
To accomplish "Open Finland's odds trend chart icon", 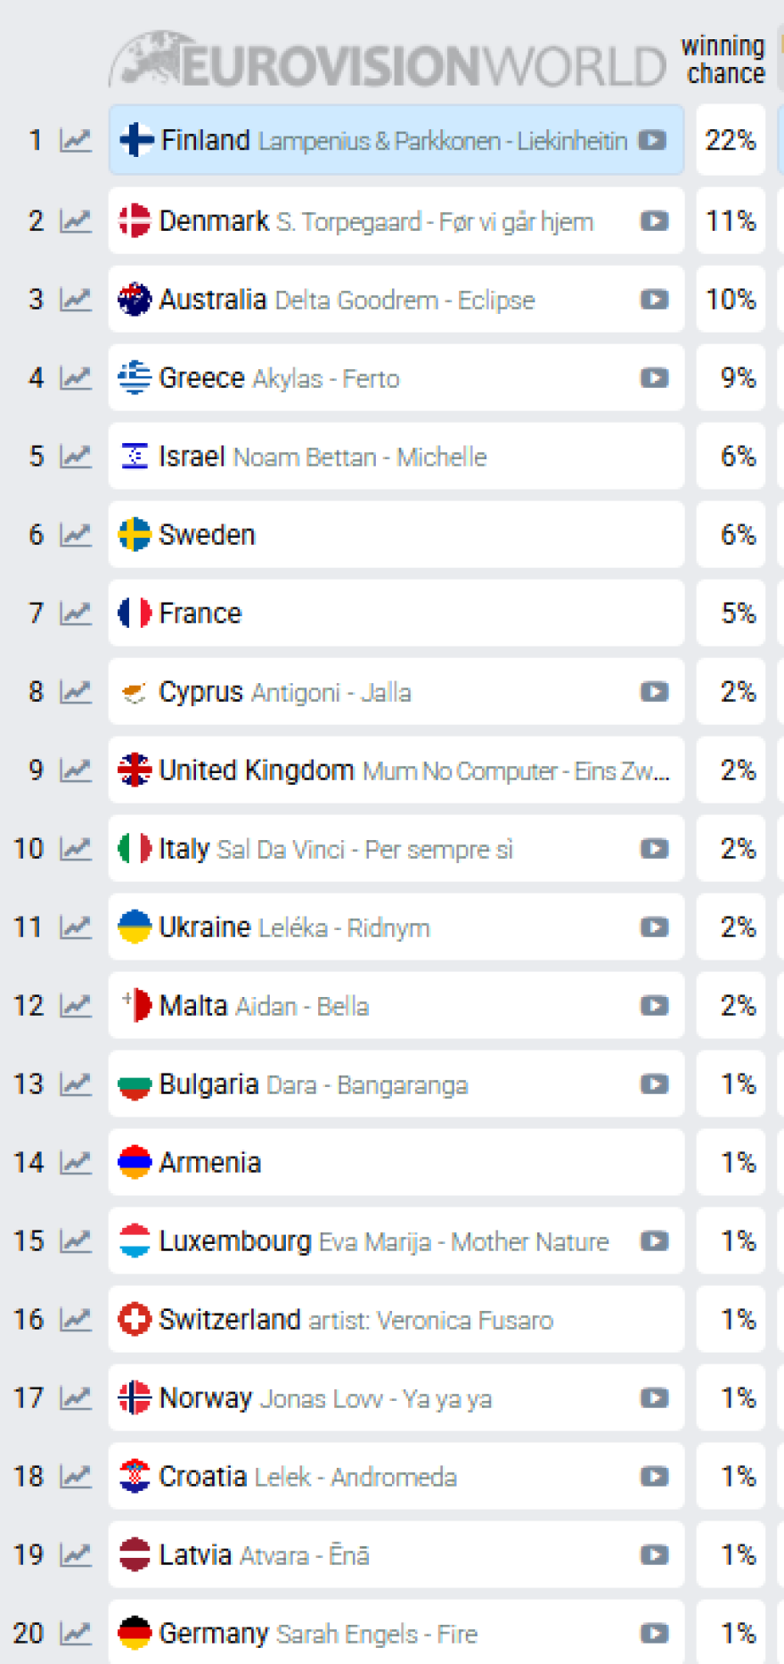I will point(76,140).
